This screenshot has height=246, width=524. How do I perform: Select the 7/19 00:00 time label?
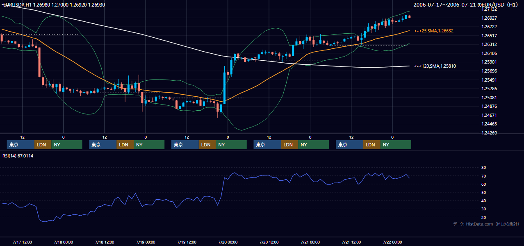[x=146, y=242]
